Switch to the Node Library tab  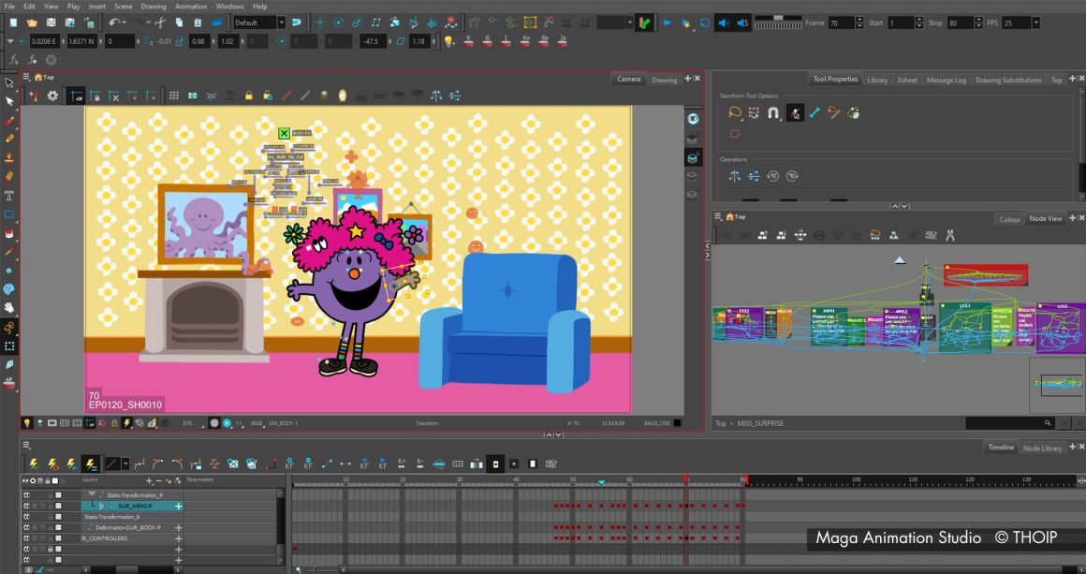(x=1042, y=448)
